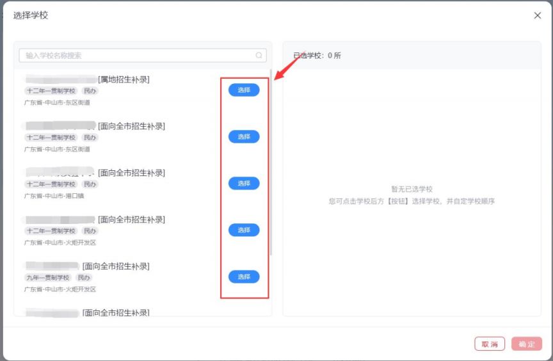Screen dimensions: 553x361
Task: Click the 暂无已选学校 placeholder text
Action: click(412, 189)
